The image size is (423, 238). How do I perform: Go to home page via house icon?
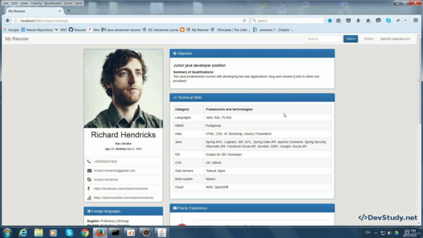(x=368, y=20)
